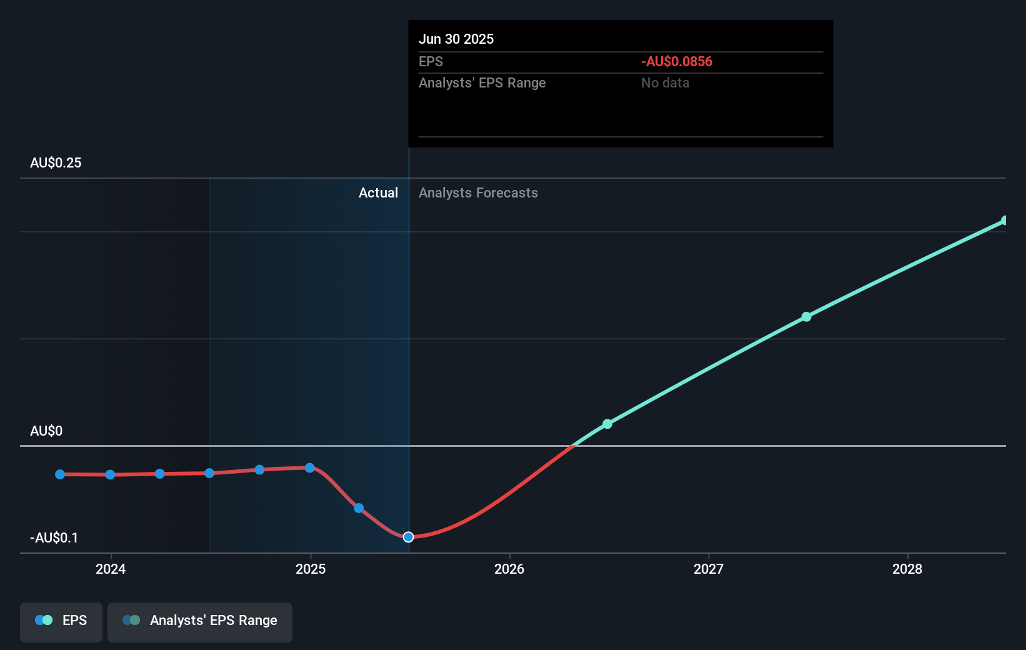Select the 2025 peak EPS data point
The width and height of the screenshot is (1026, 650).
pyautogui.click(x=309, y=467)
